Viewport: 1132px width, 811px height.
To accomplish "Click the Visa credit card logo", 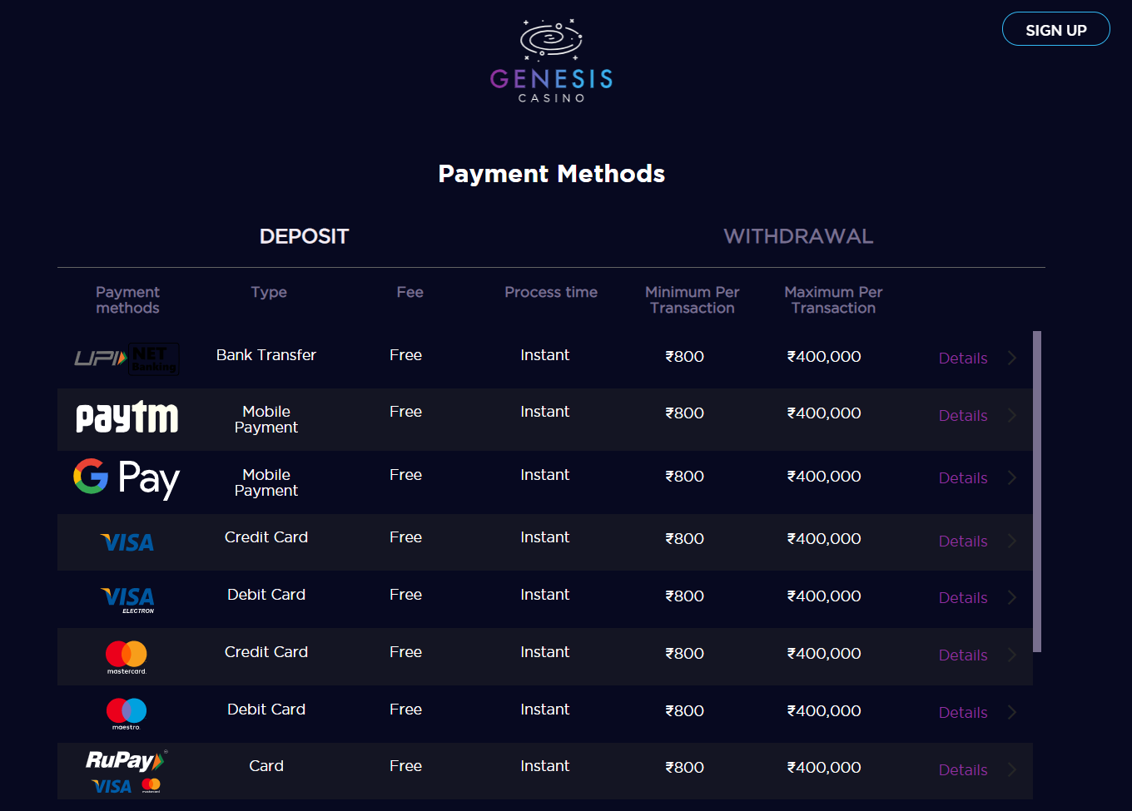I will tap(127, 542).
